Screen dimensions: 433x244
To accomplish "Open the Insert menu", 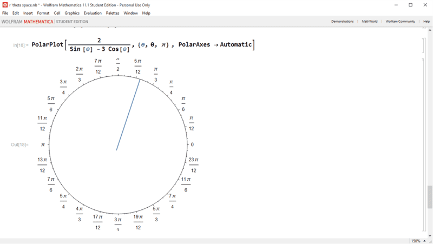I will (28, 13).
